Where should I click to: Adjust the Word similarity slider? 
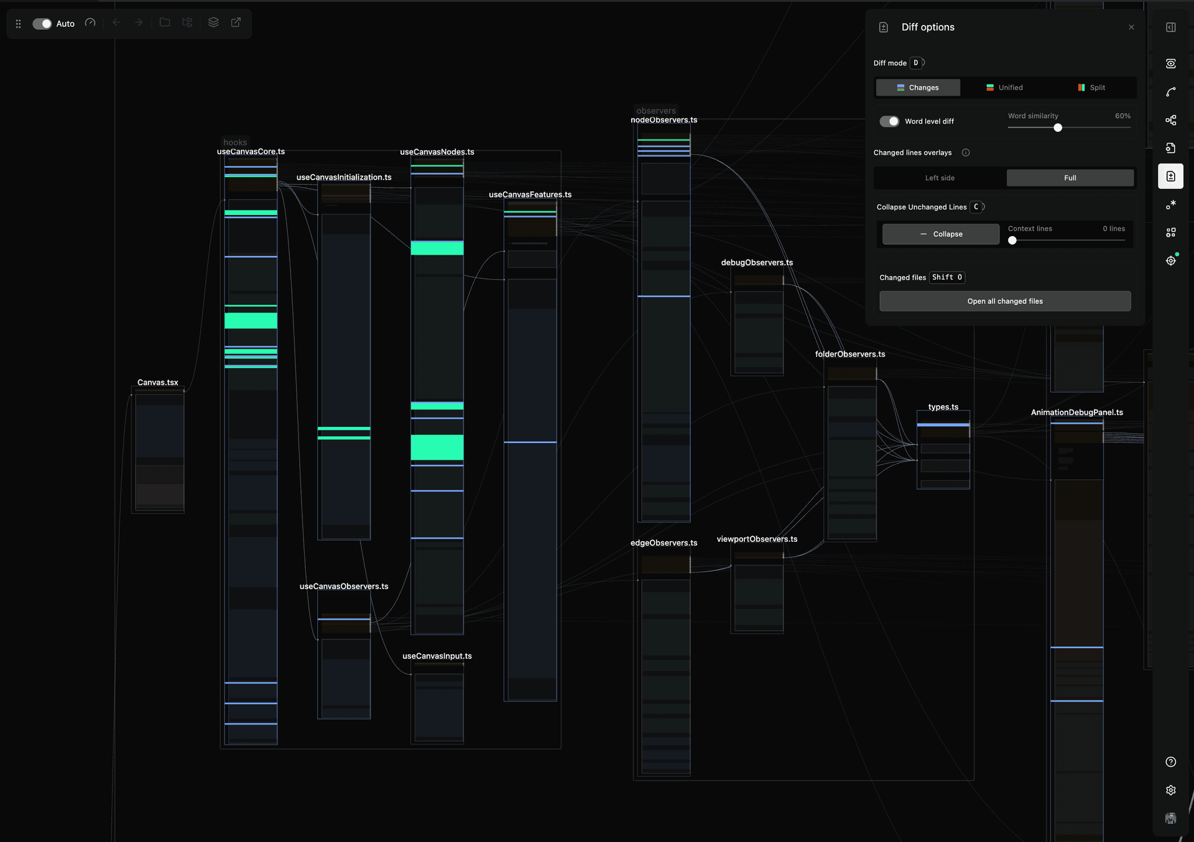tap(1058, 128)
